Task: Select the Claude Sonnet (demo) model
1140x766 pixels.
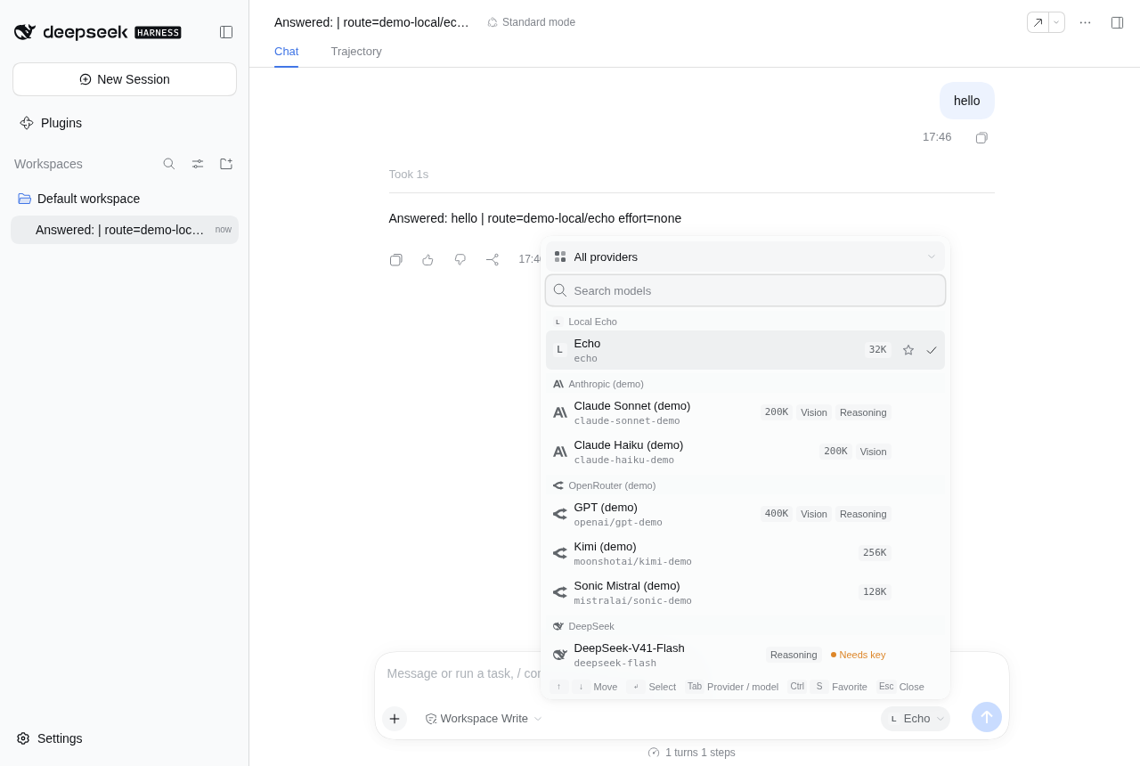Action: [x=745, y=412]
